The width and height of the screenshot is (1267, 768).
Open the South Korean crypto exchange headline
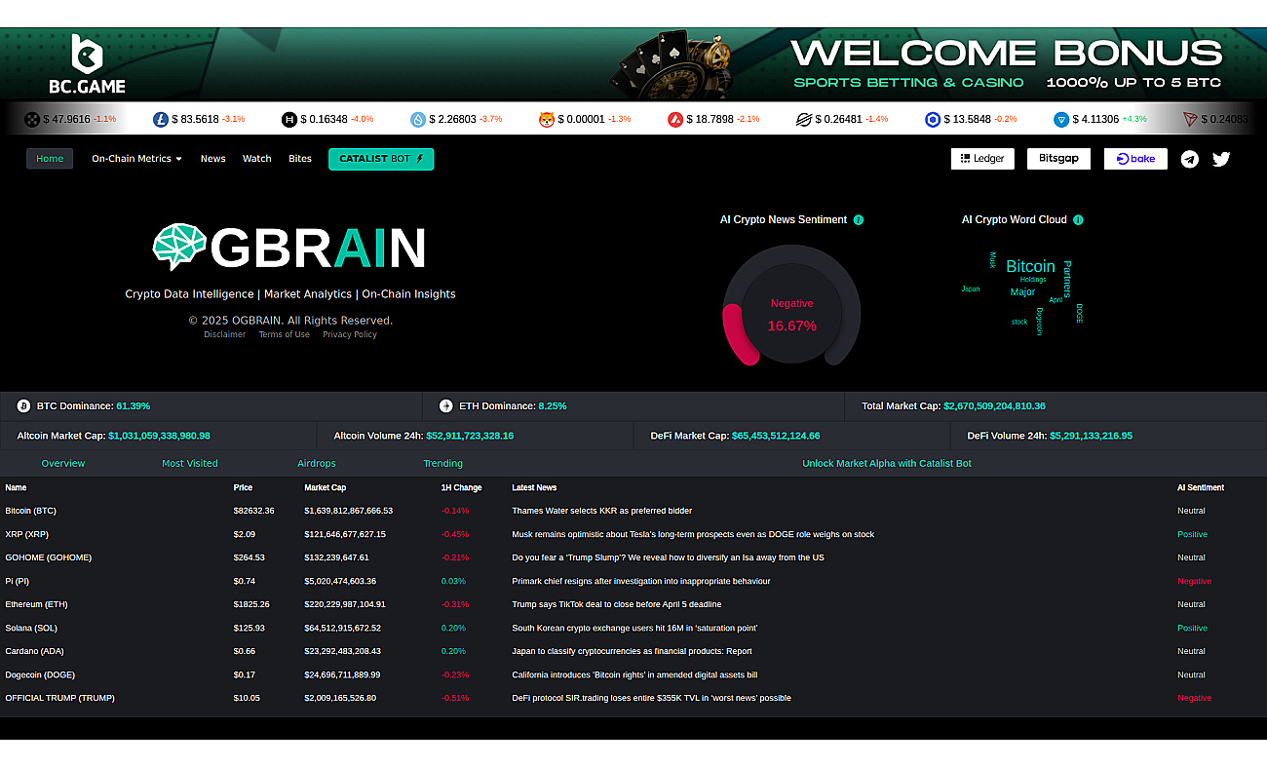click(634, 628)
